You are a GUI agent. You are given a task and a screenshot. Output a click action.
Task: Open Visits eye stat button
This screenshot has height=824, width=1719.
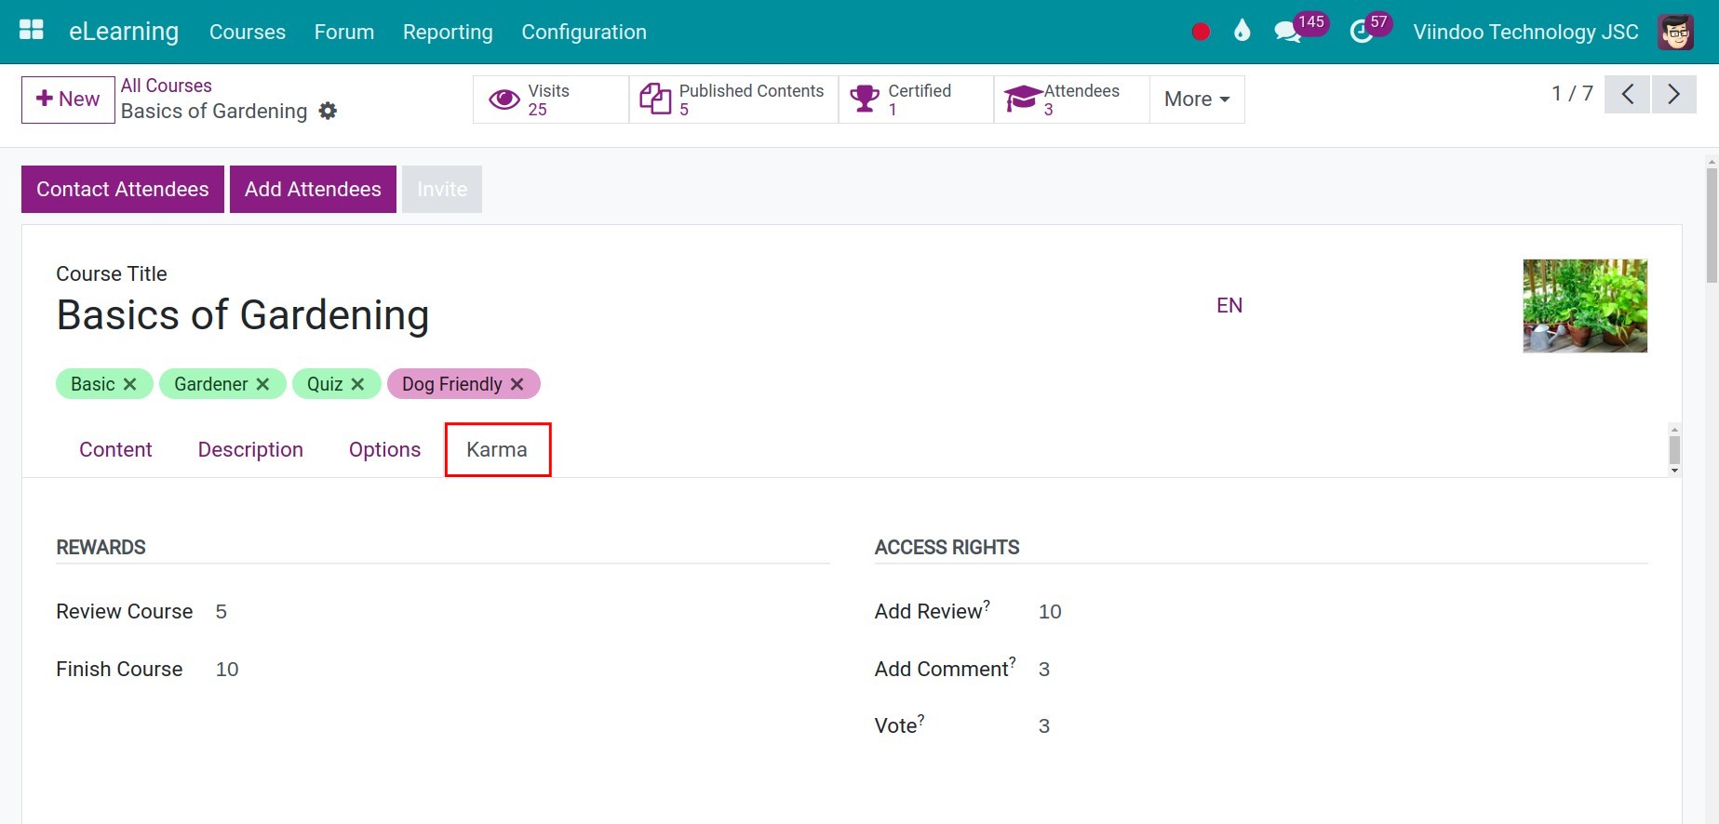551,100
